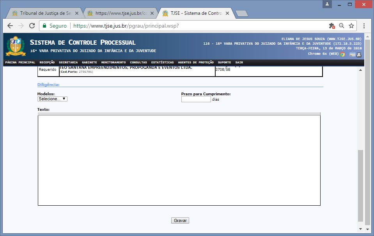Click inside the Texto text area
This screenshot has height=236, width=374.
(x=179, y=160)
